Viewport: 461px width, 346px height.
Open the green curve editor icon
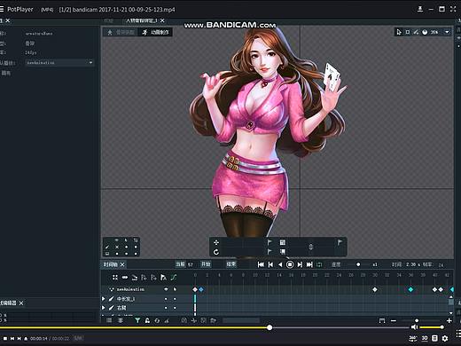pyautogui.click(x=173, y=278)
